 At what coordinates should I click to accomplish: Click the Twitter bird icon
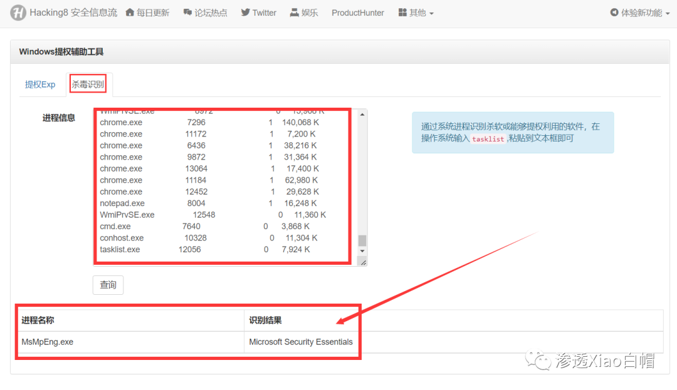(245, 13)
